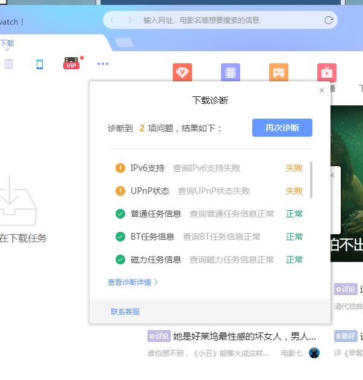Click the 再次诊断 button
The width and height of the screenshot is (363, 380).
282,128
